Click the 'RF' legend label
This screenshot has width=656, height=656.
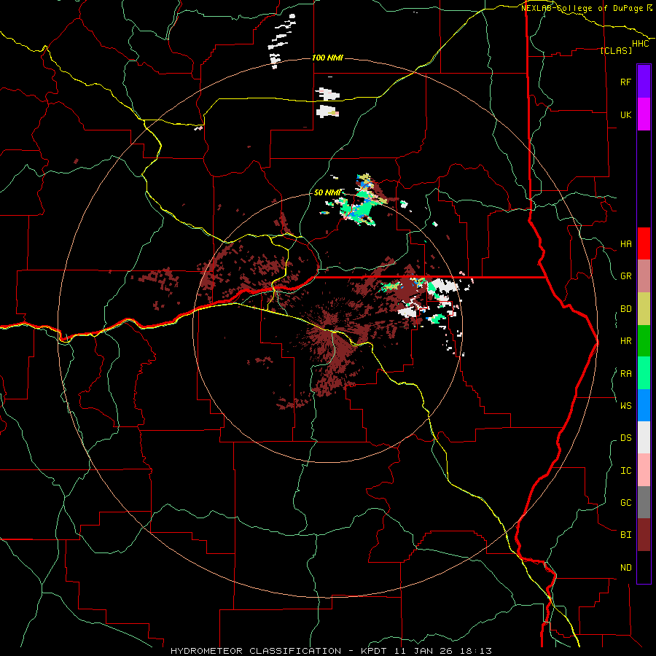pyautogui.click(x=625, y=82)
